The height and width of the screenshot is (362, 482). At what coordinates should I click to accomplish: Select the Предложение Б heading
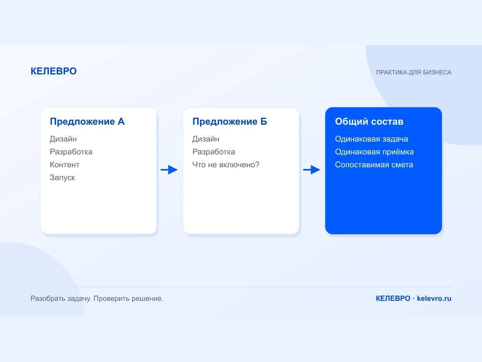coord(230,121)
